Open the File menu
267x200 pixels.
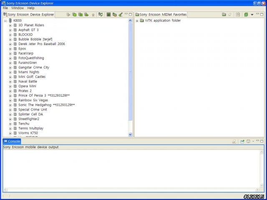point(5,8)
